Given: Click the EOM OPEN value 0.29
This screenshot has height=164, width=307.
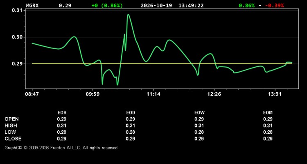Looking at the screenshot, I should pos(268,119).
